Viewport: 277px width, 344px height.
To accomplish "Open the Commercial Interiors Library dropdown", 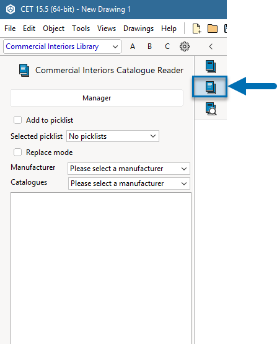I will (x=62, y=46).
